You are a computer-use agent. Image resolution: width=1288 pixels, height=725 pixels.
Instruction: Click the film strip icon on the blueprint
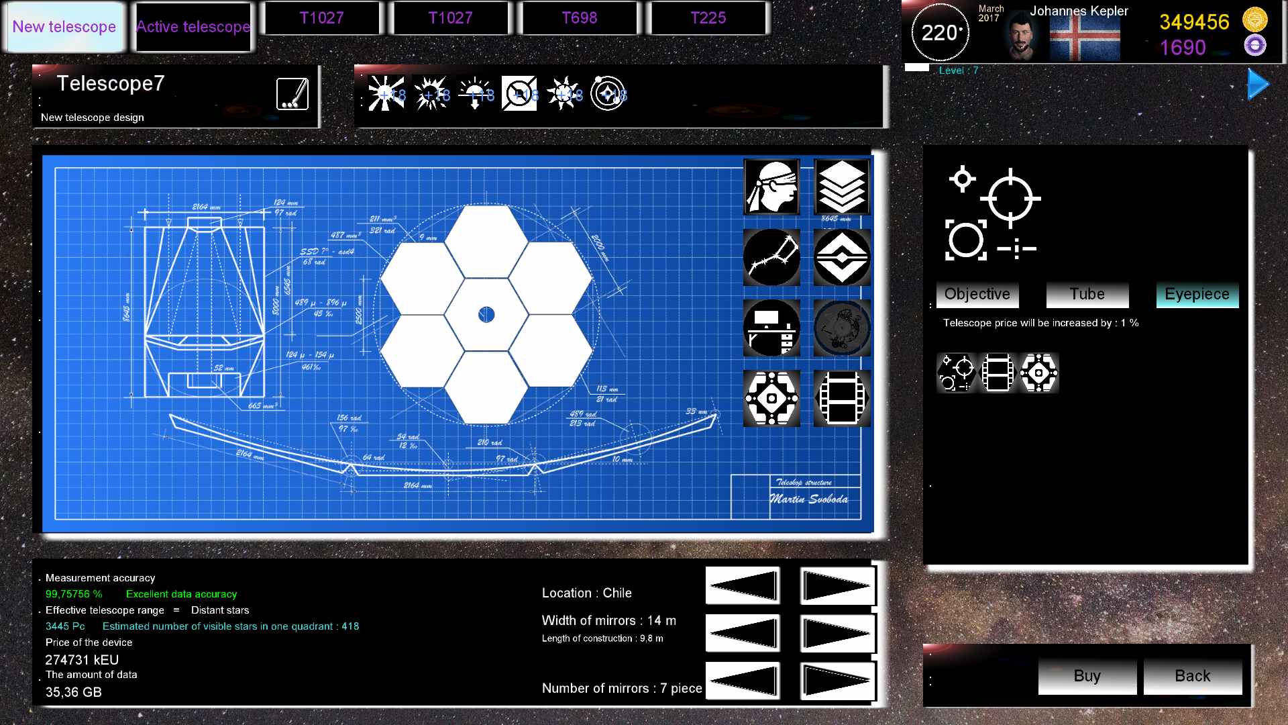click(841, 399)
